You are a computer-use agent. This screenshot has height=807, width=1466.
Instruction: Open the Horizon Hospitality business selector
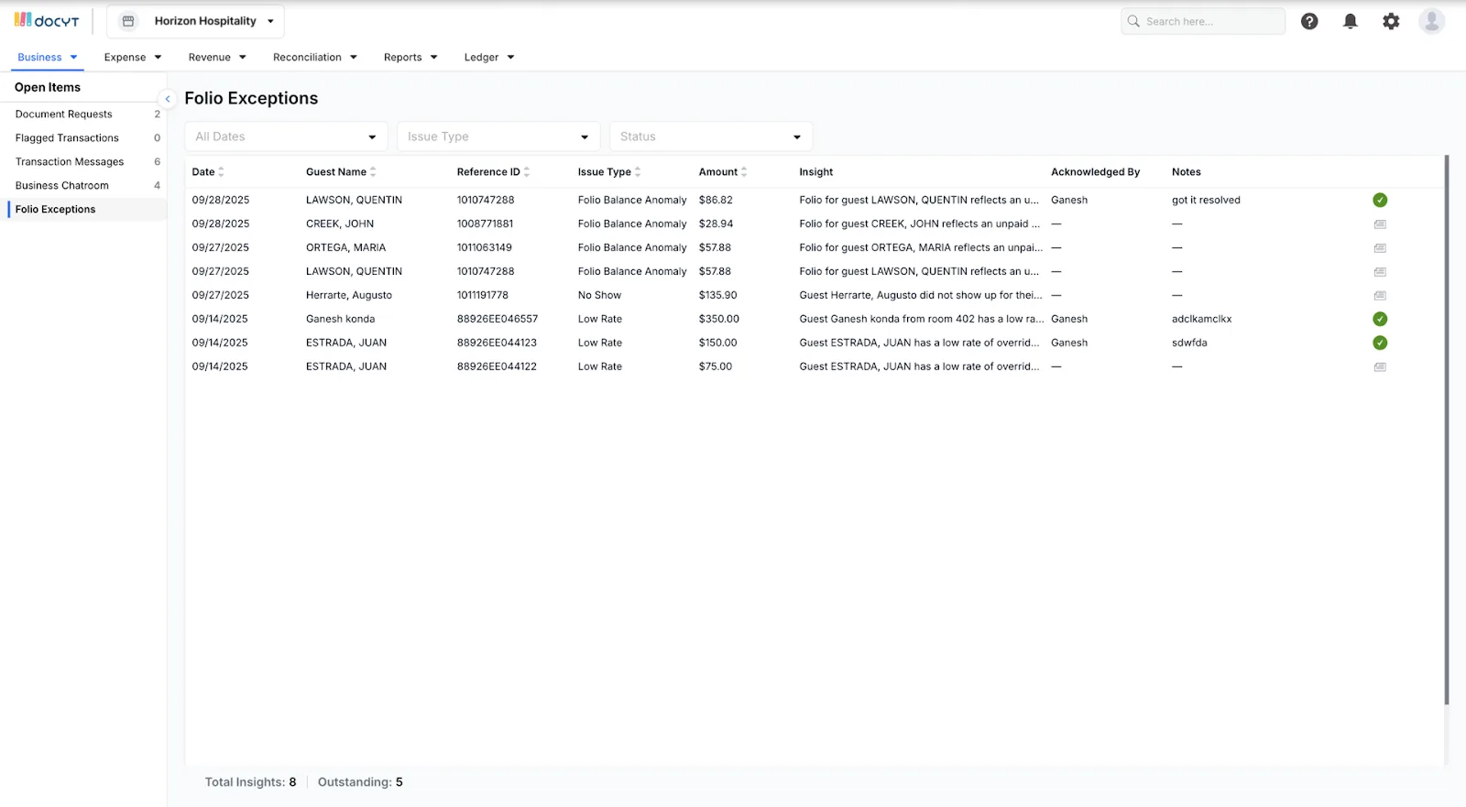pyautogui.click(x=195, y=21)
